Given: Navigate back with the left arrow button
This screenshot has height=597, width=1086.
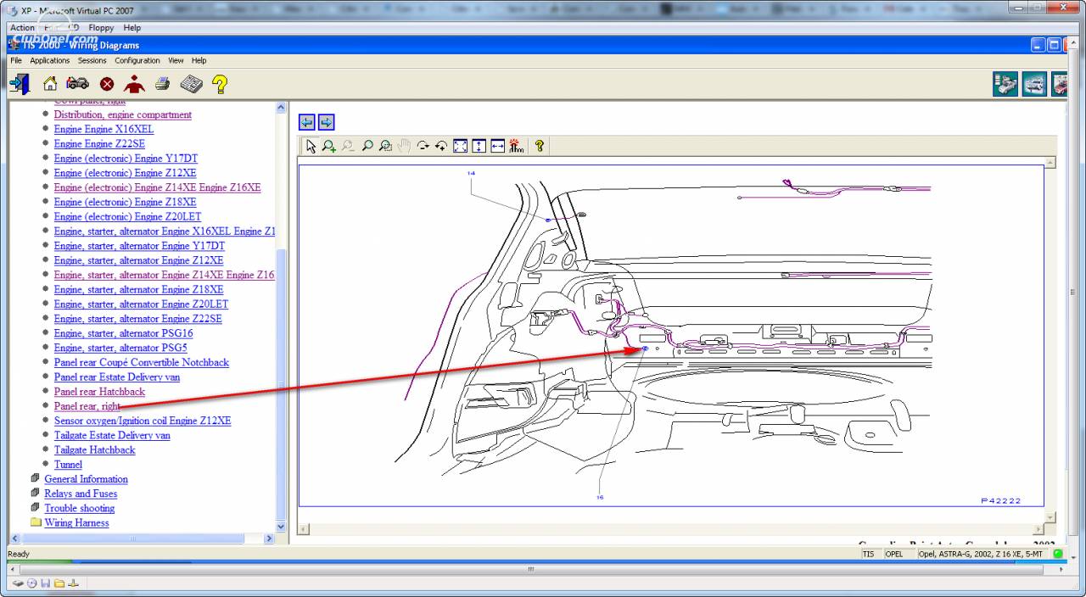Looking at the screenshot, I should point(307,122).
